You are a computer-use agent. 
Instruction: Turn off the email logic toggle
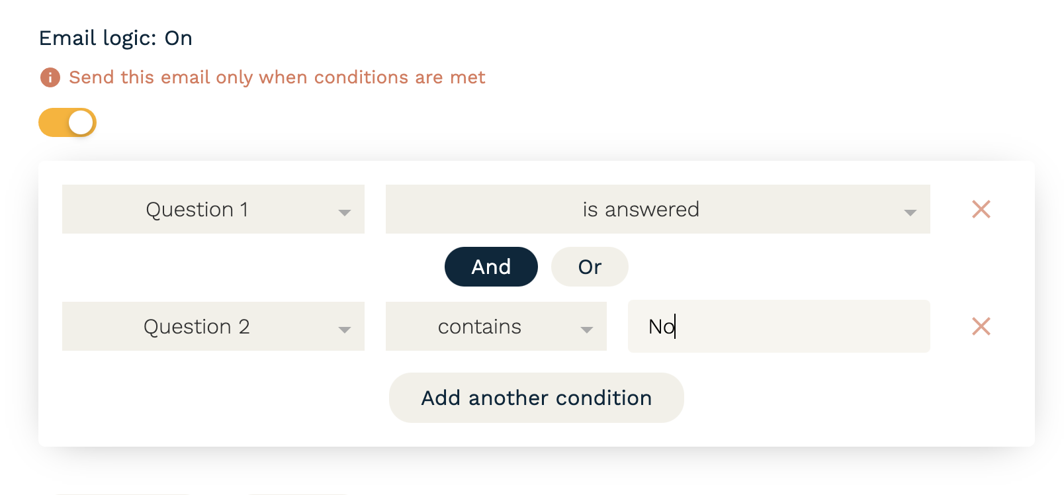tap(67, 123)
